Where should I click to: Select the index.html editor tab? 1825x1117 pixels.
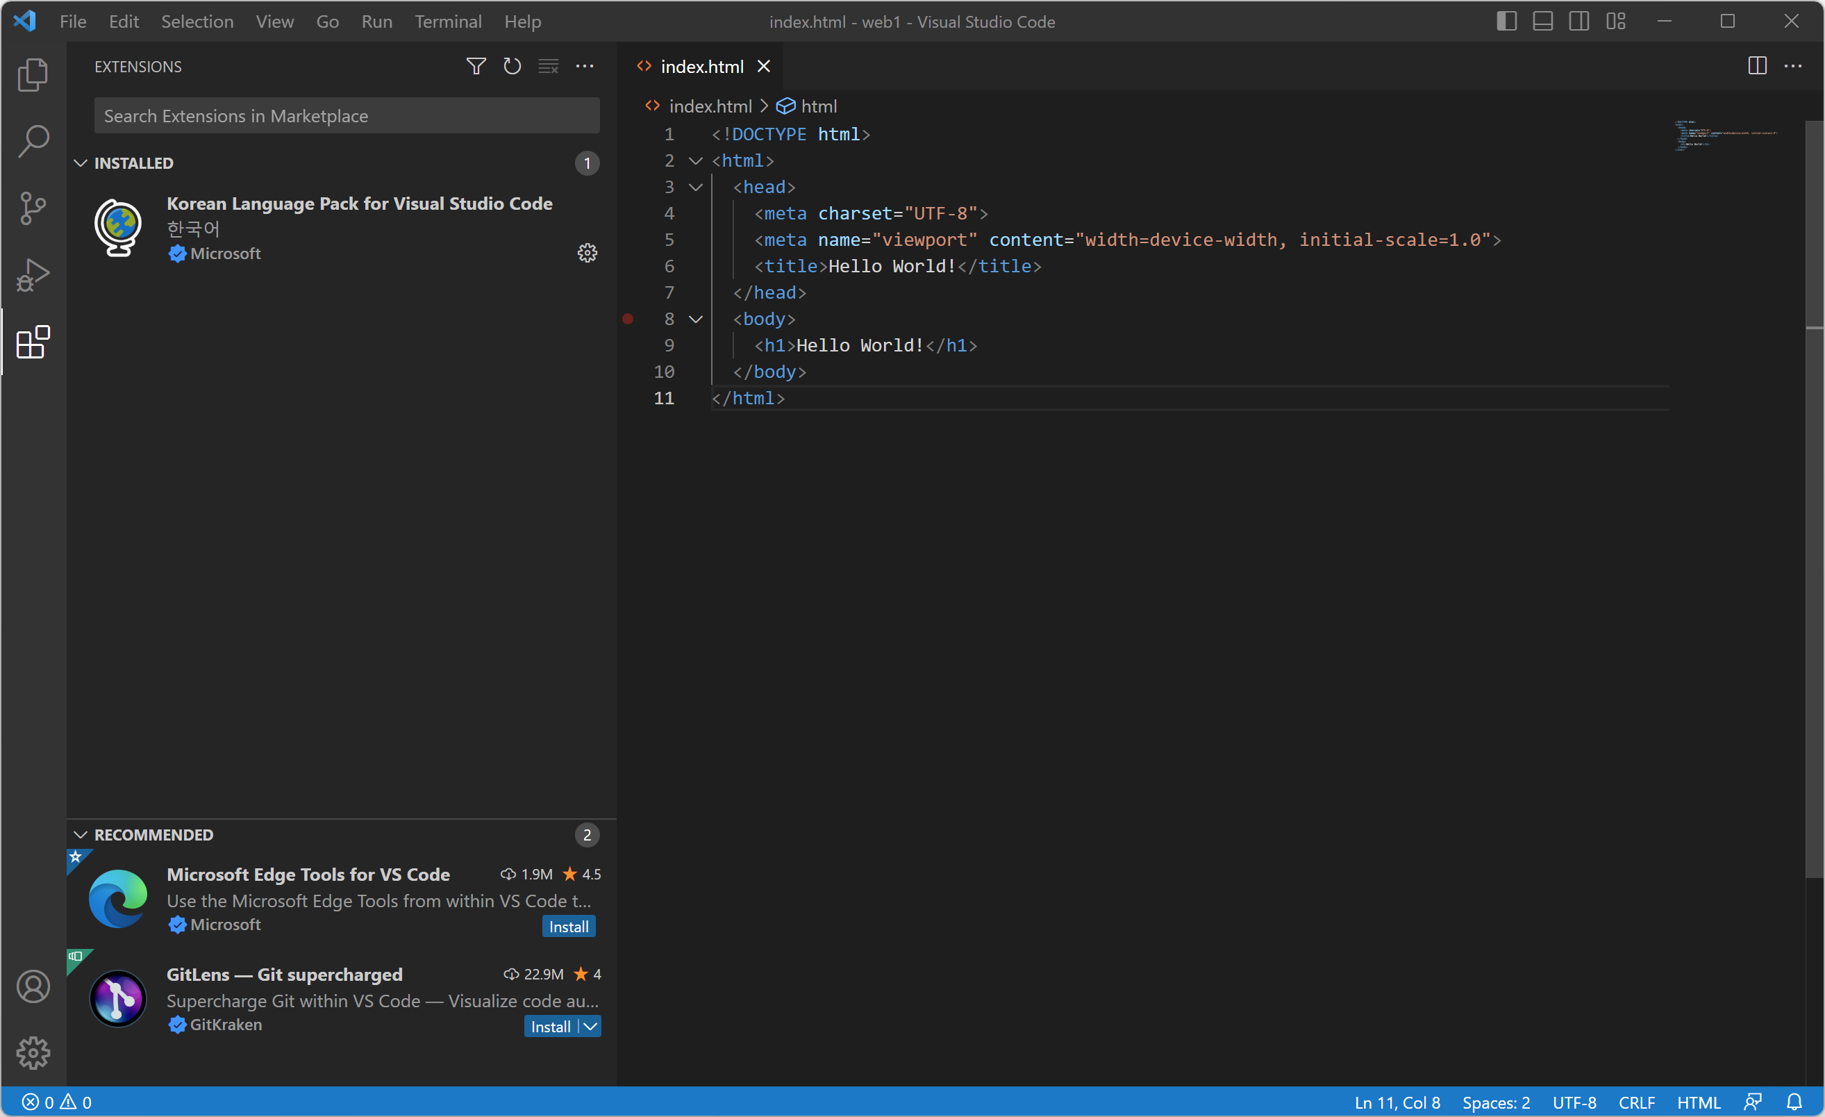coord(701,67)
